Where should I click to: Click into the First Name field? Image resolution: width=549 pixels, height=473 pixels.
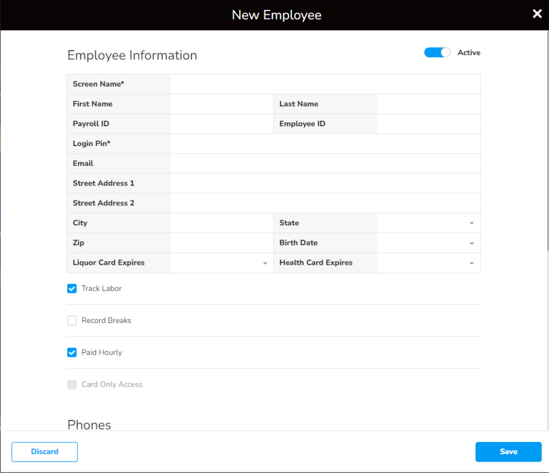[x=221, y=104]
